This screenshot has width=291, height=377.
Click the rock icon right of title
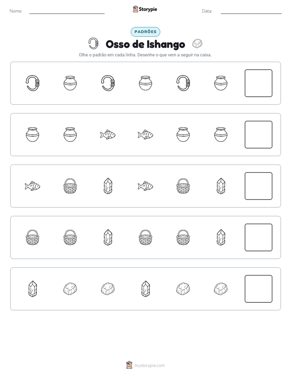[197, 44]
